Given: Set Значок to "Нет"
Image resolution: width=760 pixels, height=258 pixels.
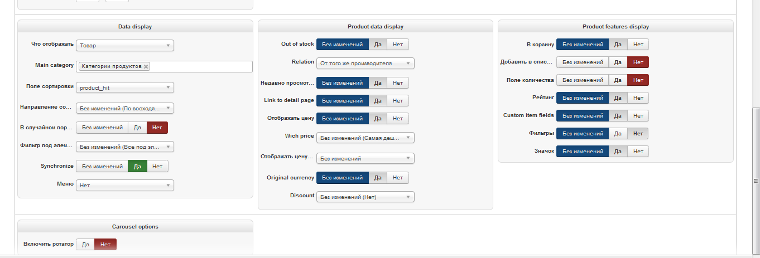Looking at the screenshot, I should 638,152.
